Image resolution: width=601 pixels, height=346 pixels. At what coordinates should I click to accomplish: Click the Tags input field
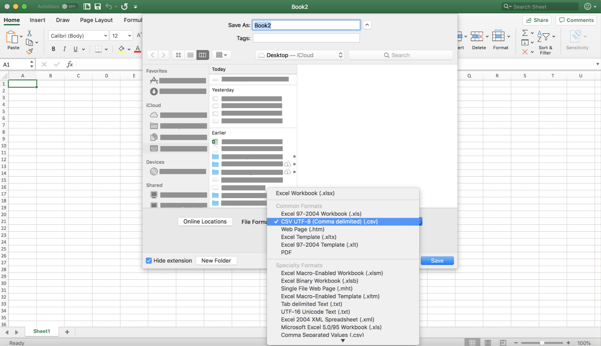306,38
